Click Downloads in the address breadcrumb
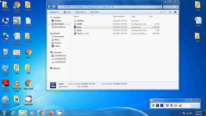 point(78,7)
